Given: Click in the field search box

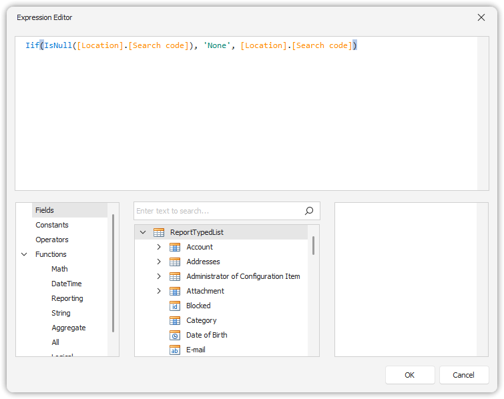Looking at the screenshot, I should pos(217,211).
